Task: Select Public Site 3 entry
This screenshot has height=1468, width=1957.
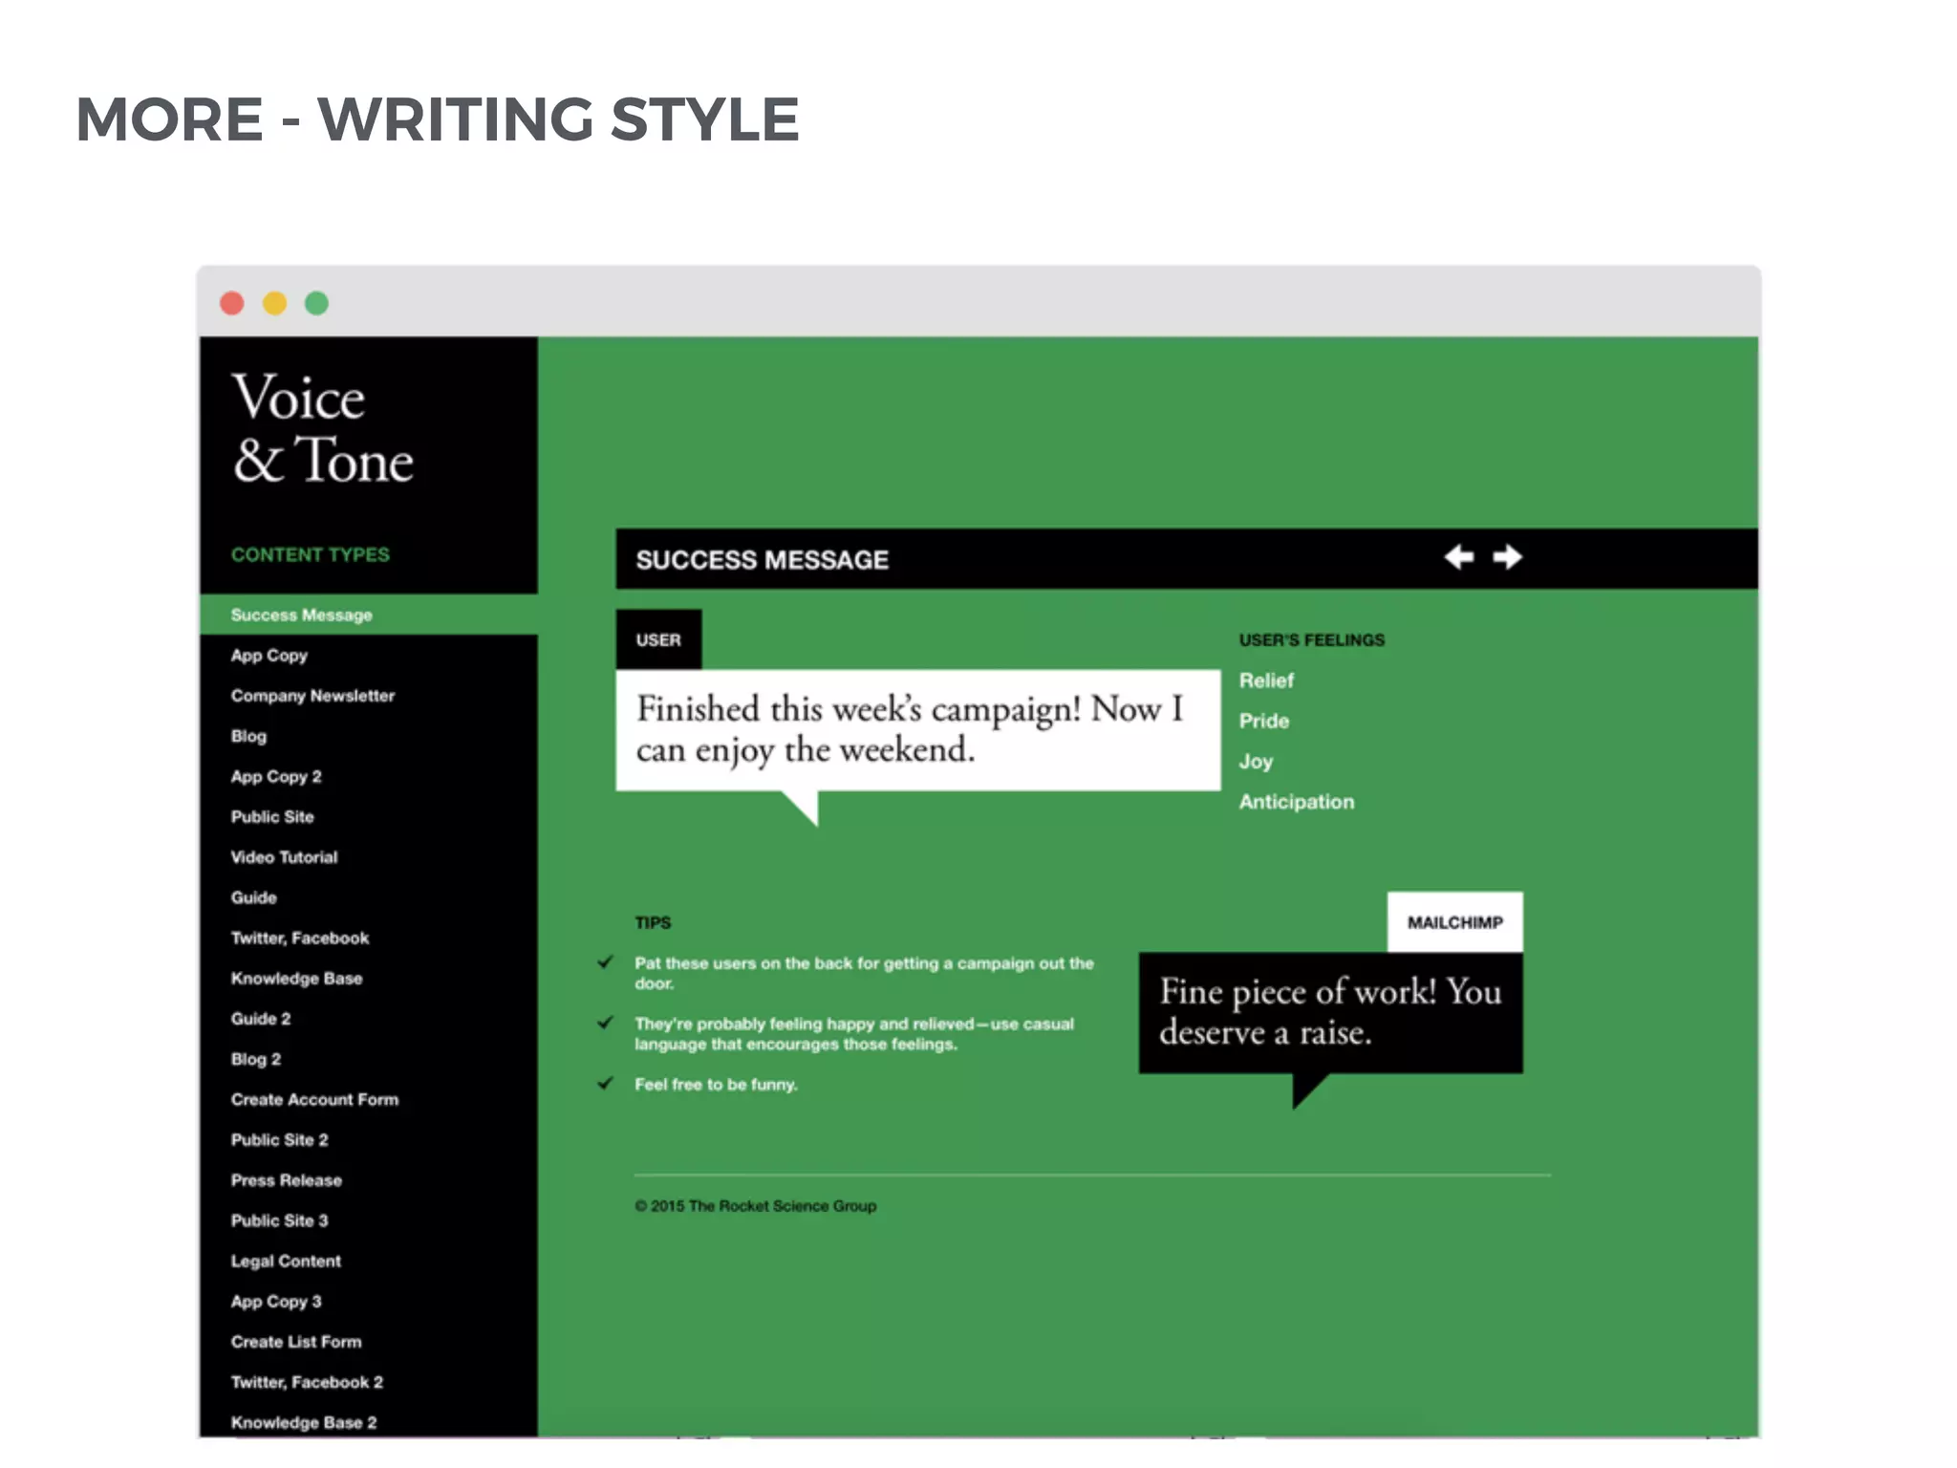Action: pyautogui.click(x=279, y=1220)
